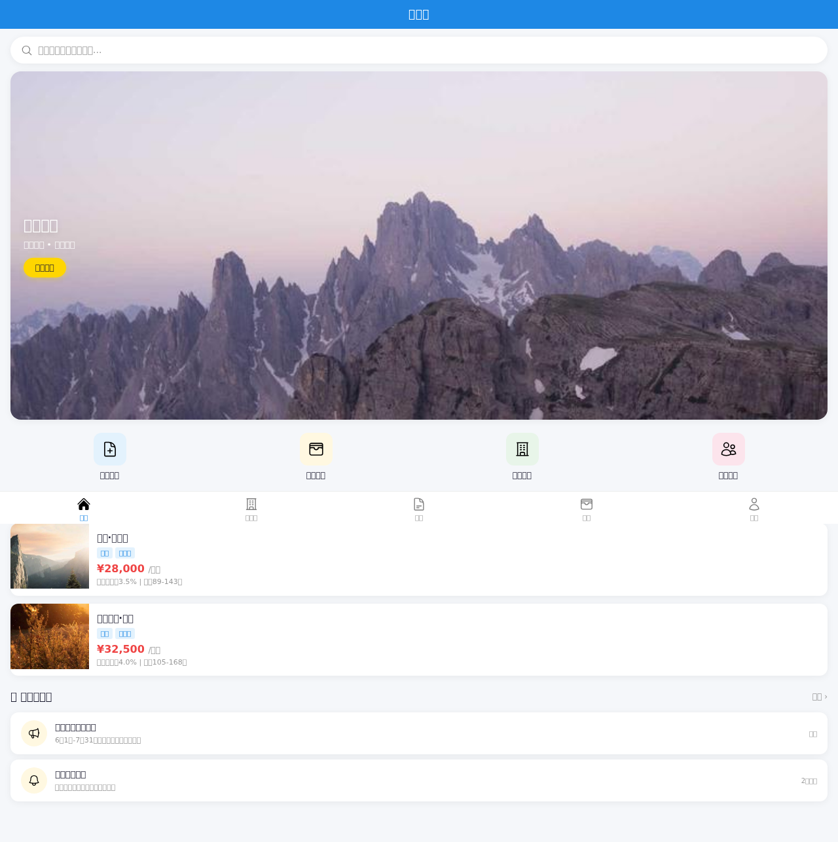Select the home tab
Screen dimensions: 838x842
coord(84,509)
